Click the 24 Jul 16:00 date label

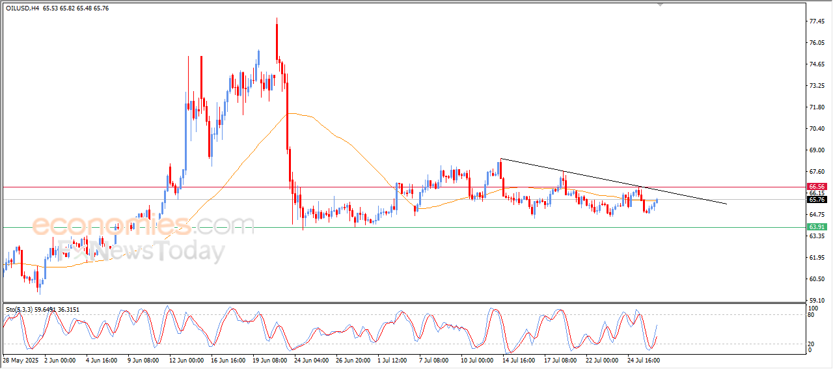644,360
